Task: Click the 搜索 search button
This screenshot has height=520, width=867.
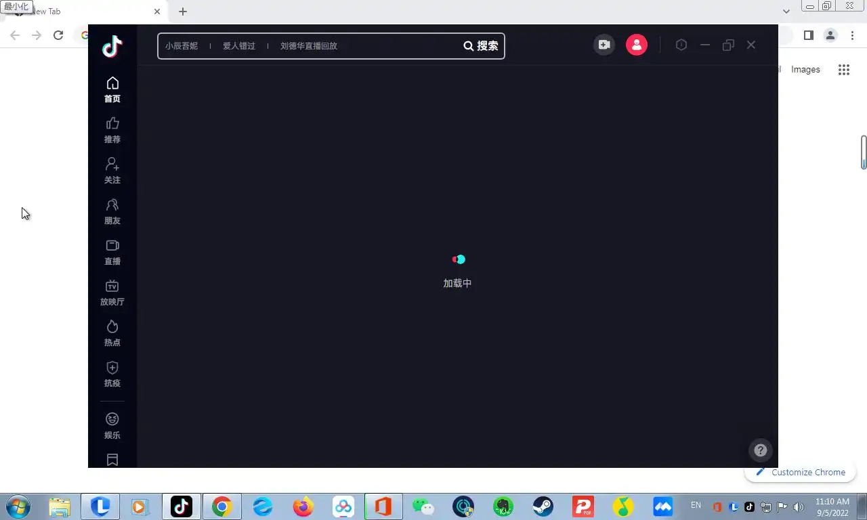Action: point(481,46)
